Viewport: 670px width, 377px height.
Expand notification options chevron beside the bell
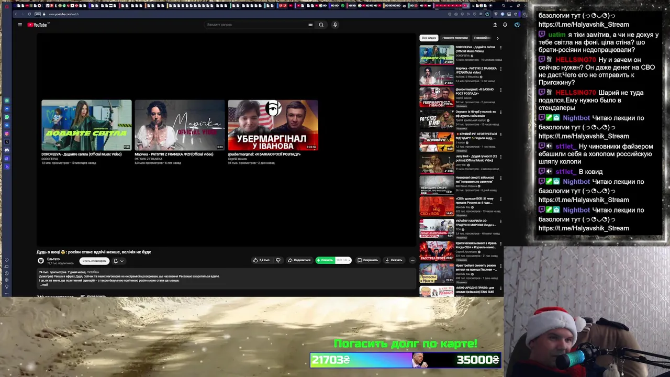[122, 261]
